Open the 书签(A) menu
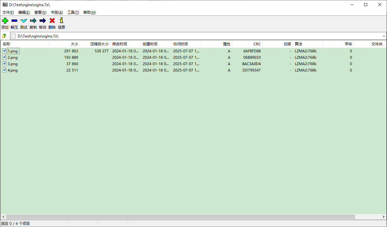Image resolution: width=387 pixels, height=227 pixels. (57, 12)
